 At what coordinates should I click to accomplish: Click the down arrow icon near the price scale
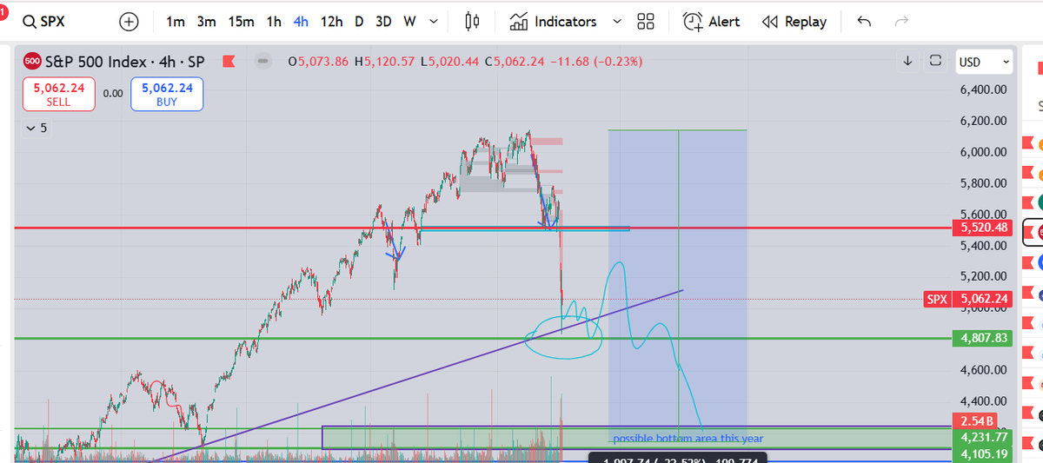pos(907,62)
